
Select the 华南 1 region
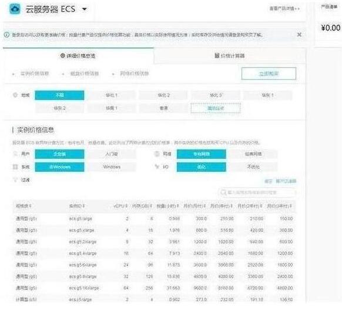(112, 108)
